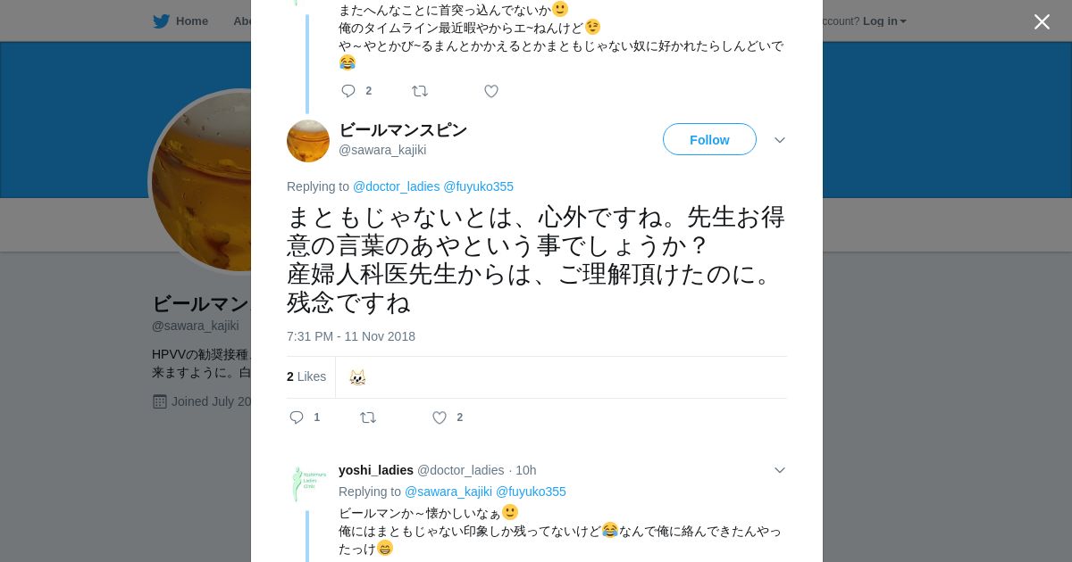
Task: Close the tweet overlay with X
Action: pos(1042,22)
